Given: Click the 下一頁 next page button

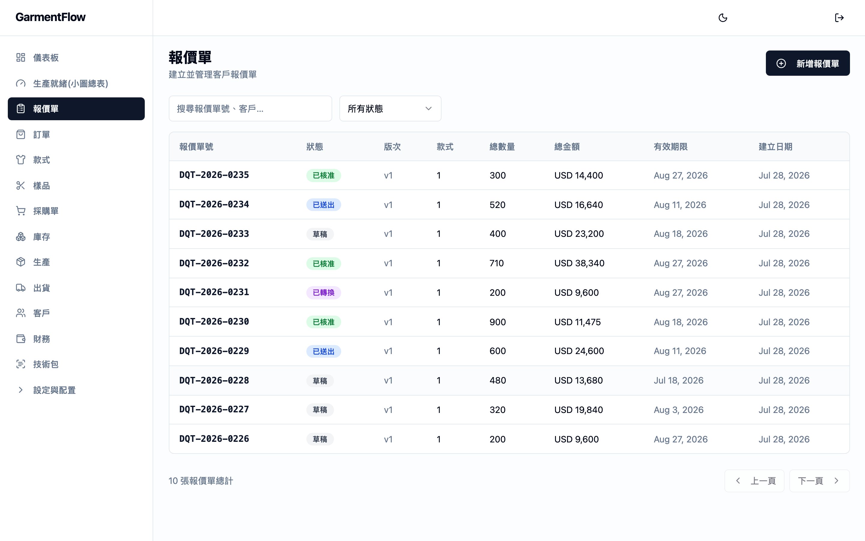Looking at the screenshot, I should 819,481.
